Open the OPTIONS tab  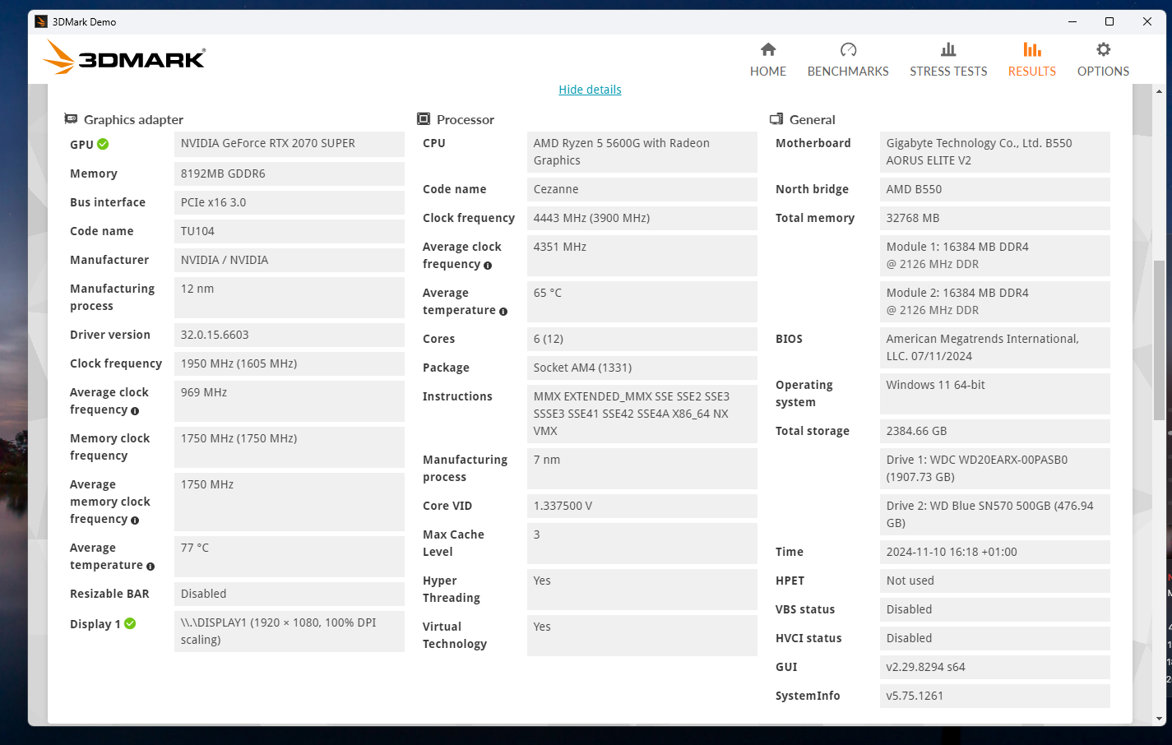click(1103, 60)
